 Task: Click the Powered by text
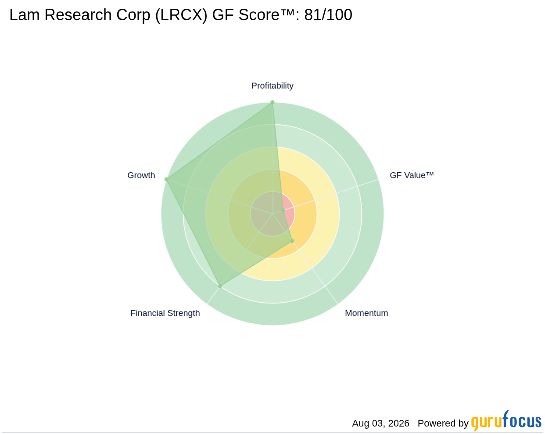pos(443,423)
